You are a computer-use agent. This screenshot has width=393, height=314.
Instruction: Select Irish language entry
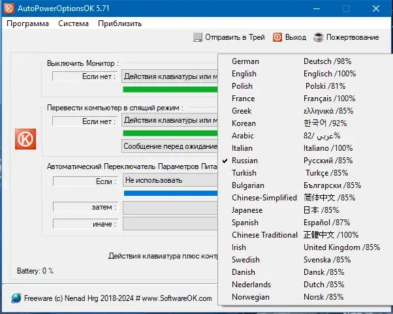[x=305, y=247]
